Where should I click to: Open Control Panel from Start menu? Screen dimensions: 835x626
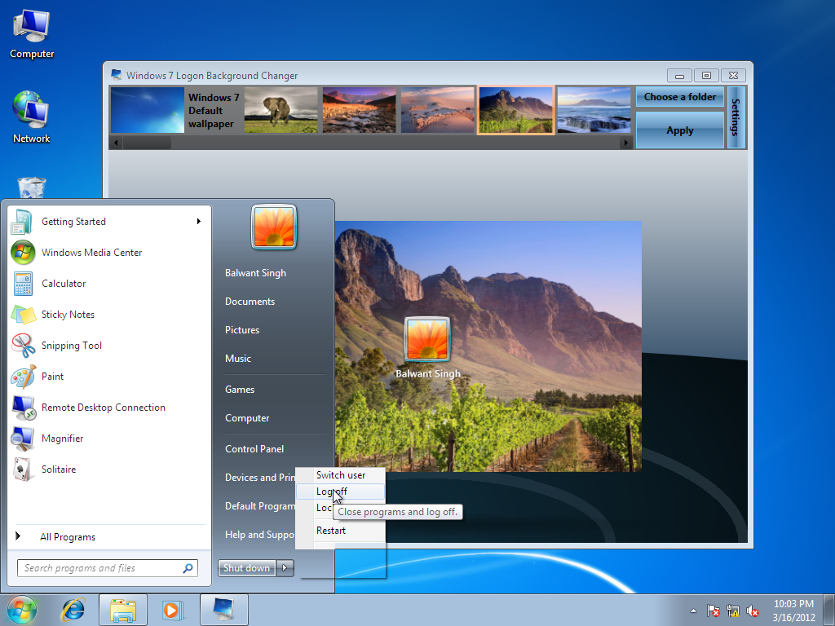[x=254, y=449]
